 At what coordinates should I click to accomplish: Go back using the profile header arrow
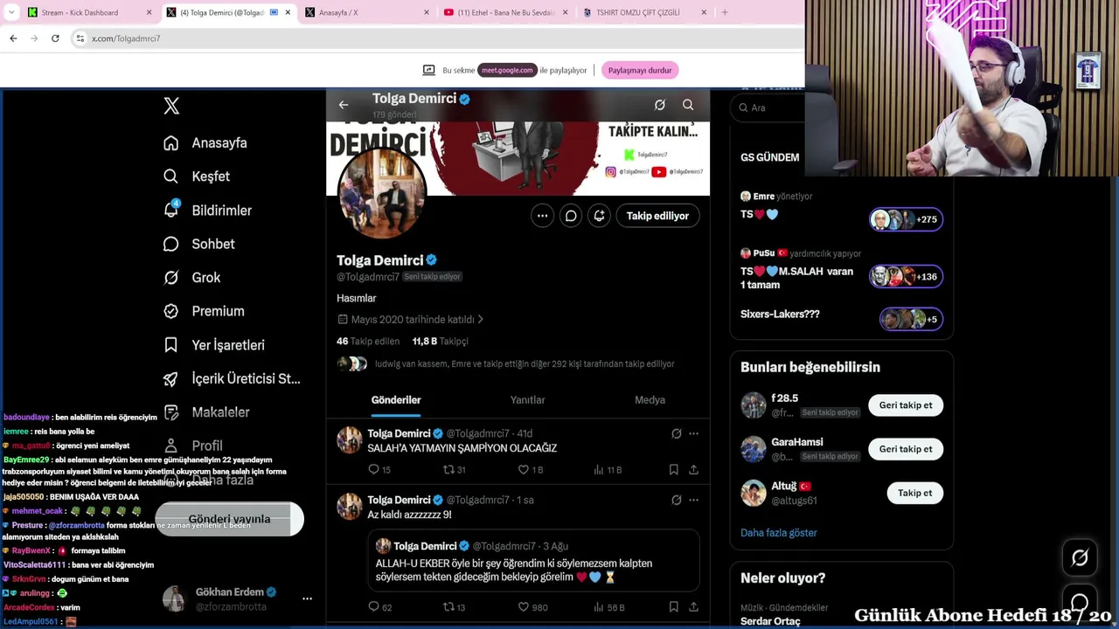[344, 105]
